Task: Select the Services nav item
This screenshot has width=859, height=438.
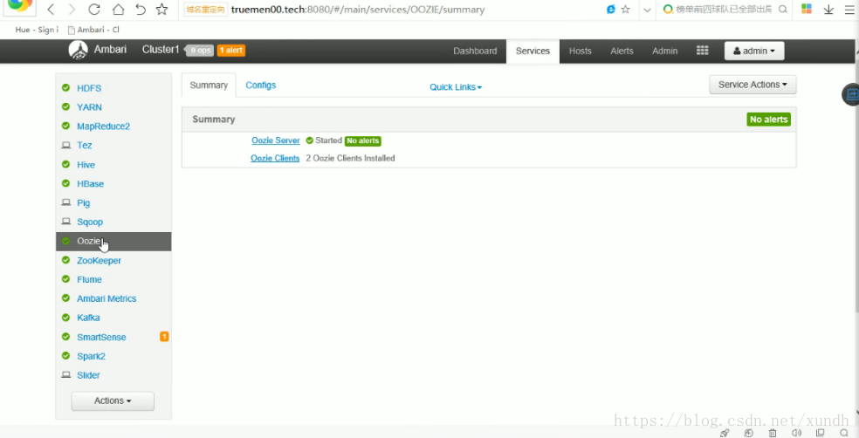Action: tap(533, 51)
